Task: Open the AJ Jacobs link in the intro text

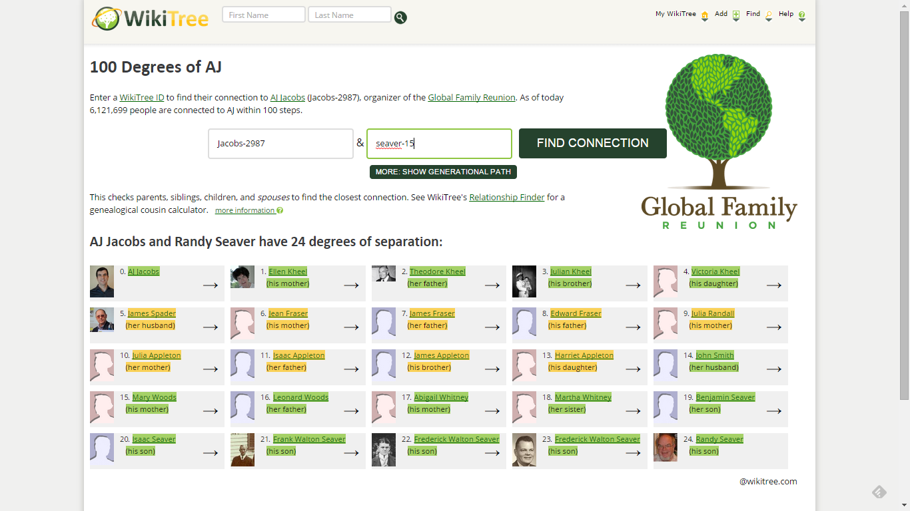Action: [288, 97]
